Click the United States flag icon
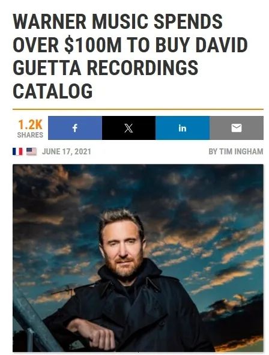The height and width of the screenshot is (355, 269). pos(31,151)
